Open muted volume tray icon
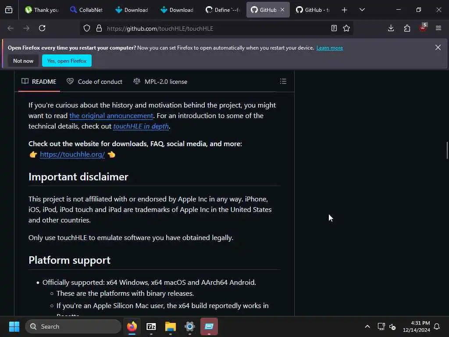The image size is (449, 337). tap(392, 326)
